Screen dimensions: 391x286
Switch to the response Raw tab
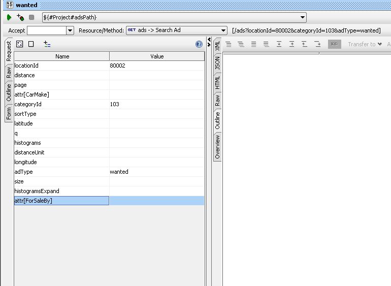217,101
